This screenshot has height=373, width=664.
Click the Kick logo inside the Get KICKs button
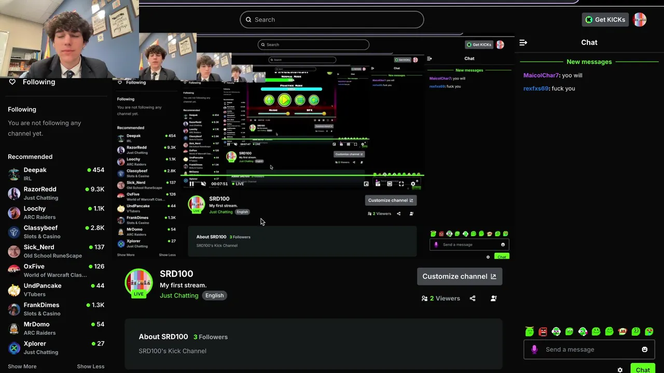tap(589, 20)
